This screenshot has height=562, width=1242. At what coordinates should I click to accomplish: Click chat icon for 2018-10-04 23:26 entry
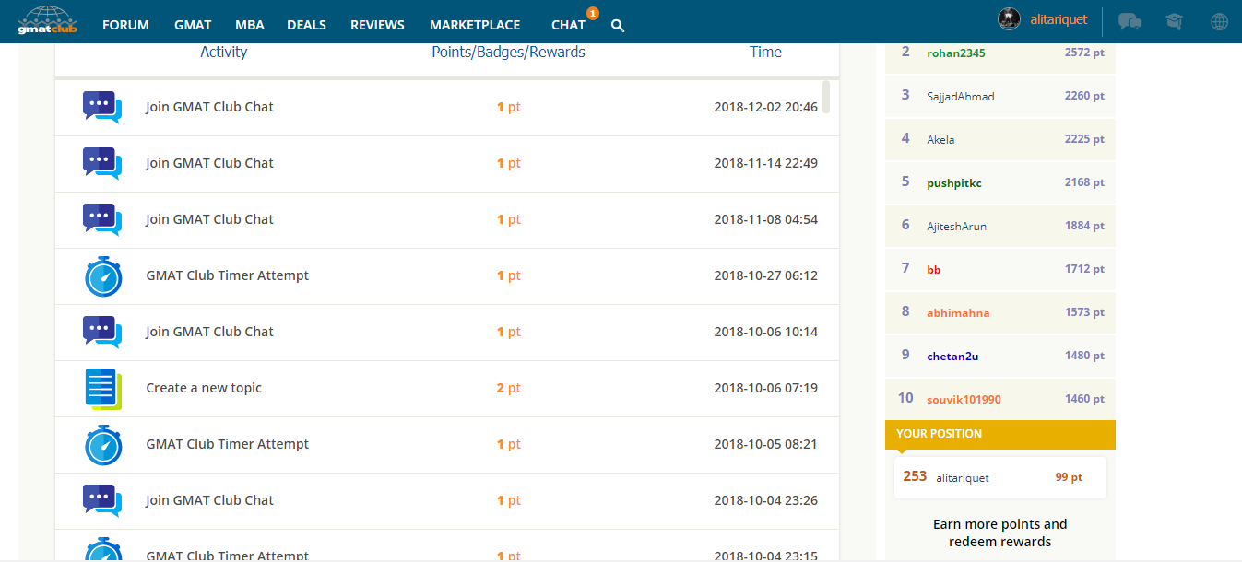click(x=102, y=500)
